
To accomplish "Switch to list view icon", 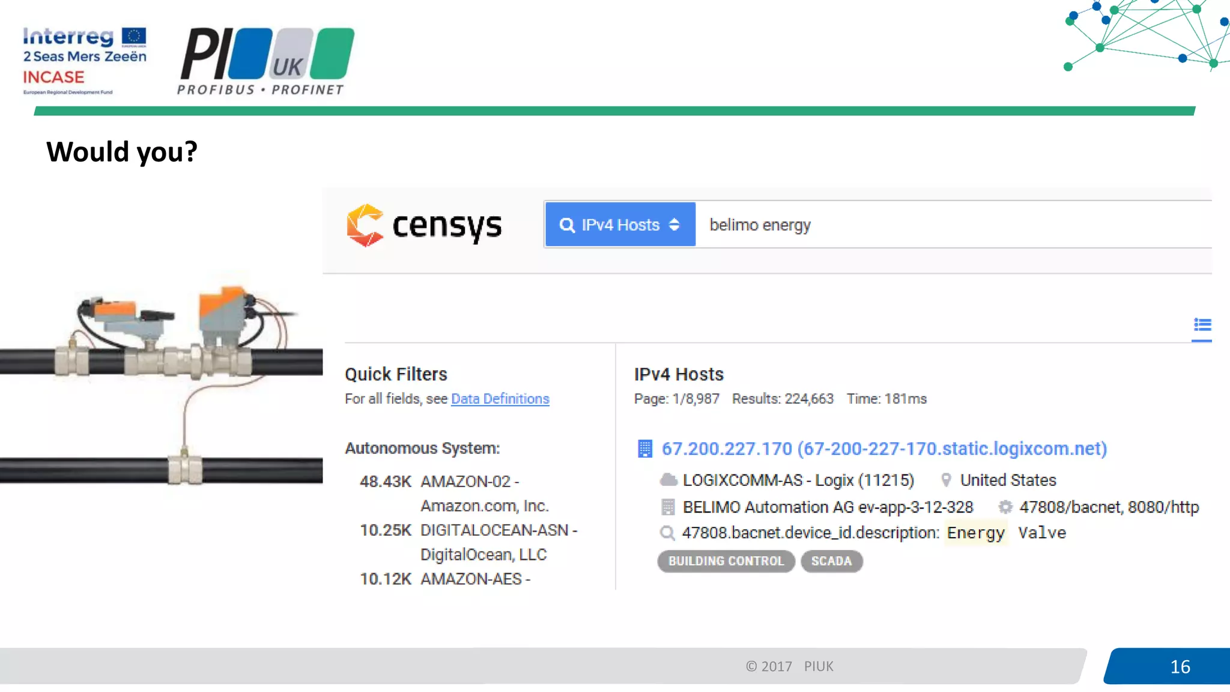I will pos(1202,325).
